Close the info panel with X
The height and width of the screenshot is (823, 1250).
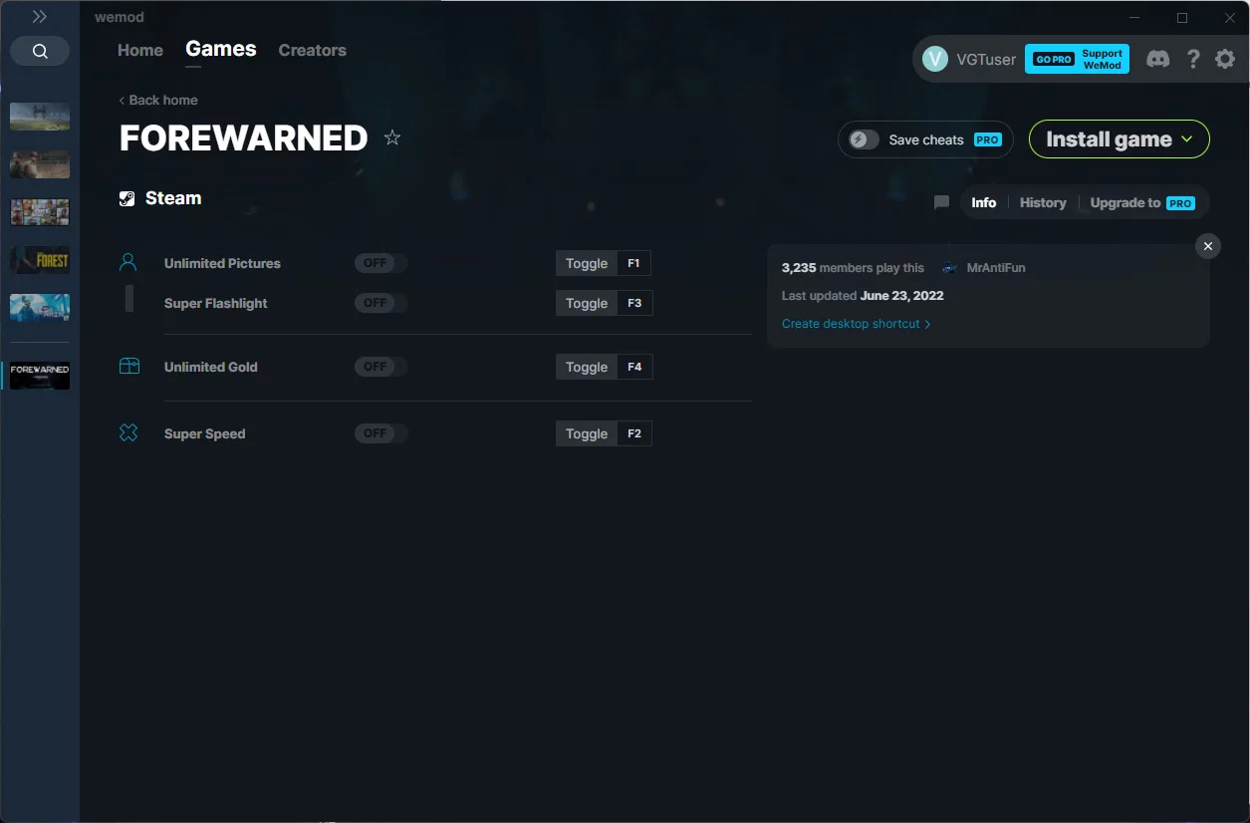[1208, 246]
